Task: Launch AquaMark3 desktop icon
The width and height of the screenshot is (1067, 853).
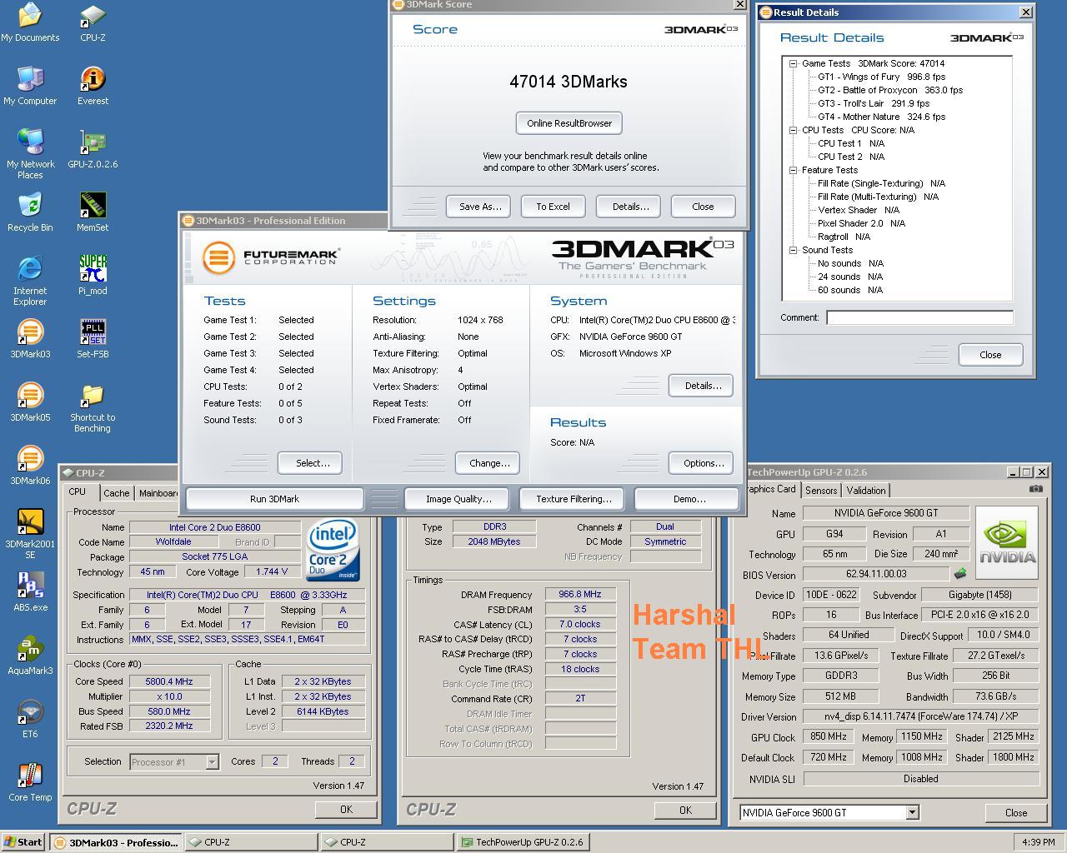Action: coord(30,656)
